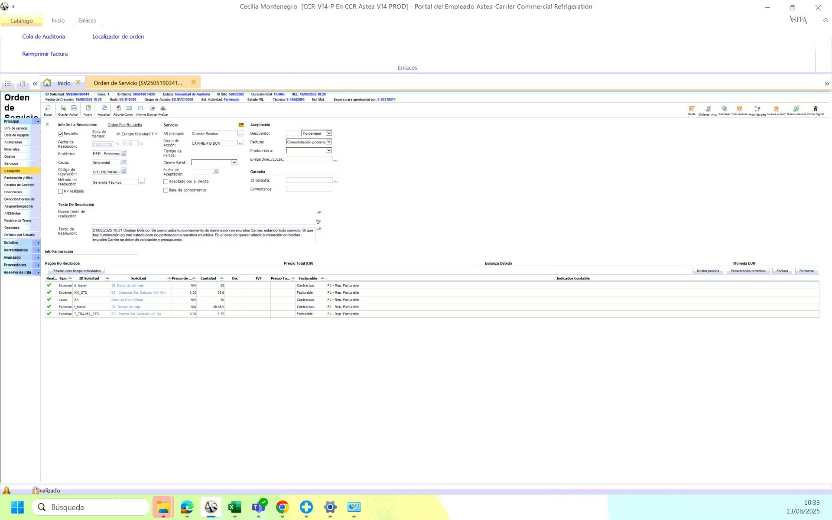Check Aceptado por el cliente
Screen dimensions: 832x520
coord(166,182)
